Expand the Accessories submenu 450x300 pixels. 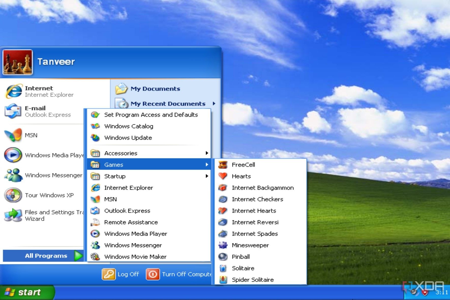tap(121, 153)
